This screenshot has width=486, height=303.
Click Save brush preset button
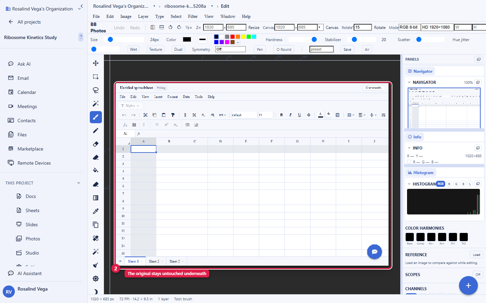347,49
